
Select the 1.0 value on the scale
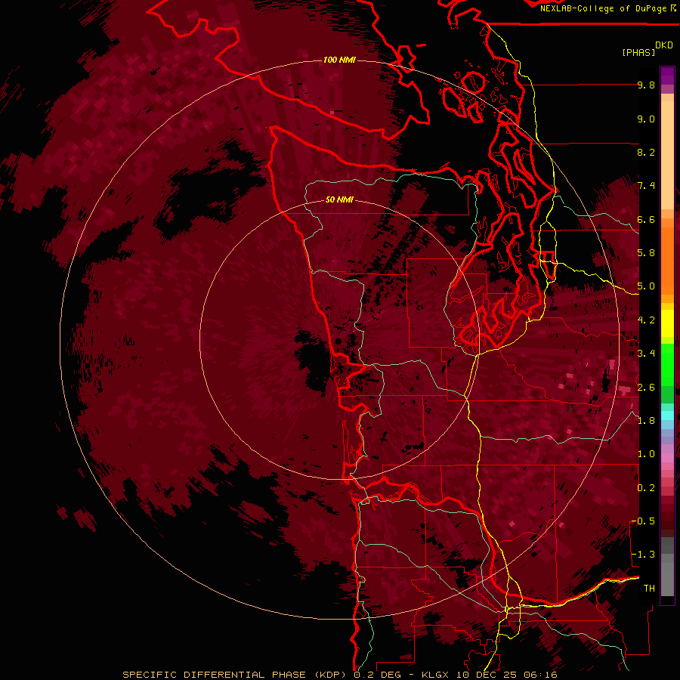point(646,454)
